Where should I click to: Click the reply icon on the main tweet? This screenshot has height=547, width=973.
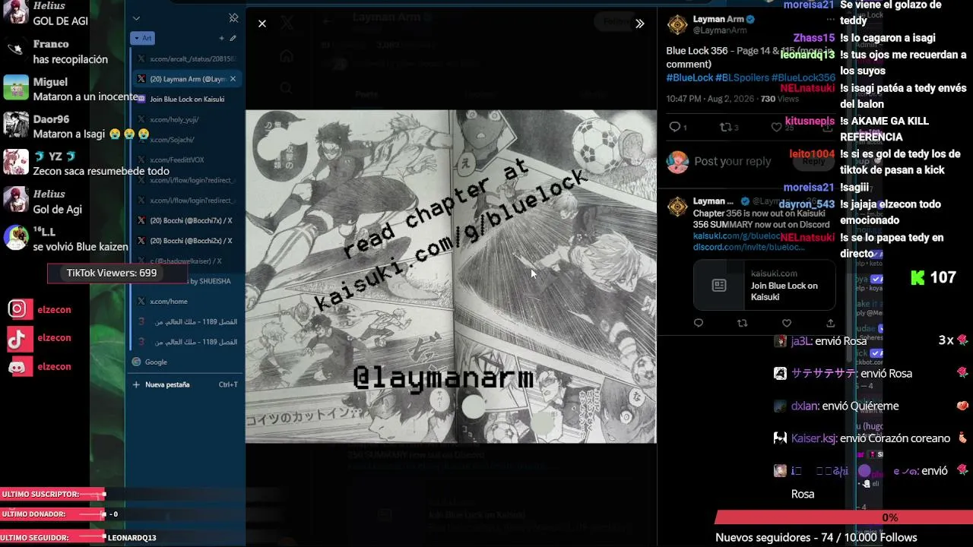(x=674, y=127)
